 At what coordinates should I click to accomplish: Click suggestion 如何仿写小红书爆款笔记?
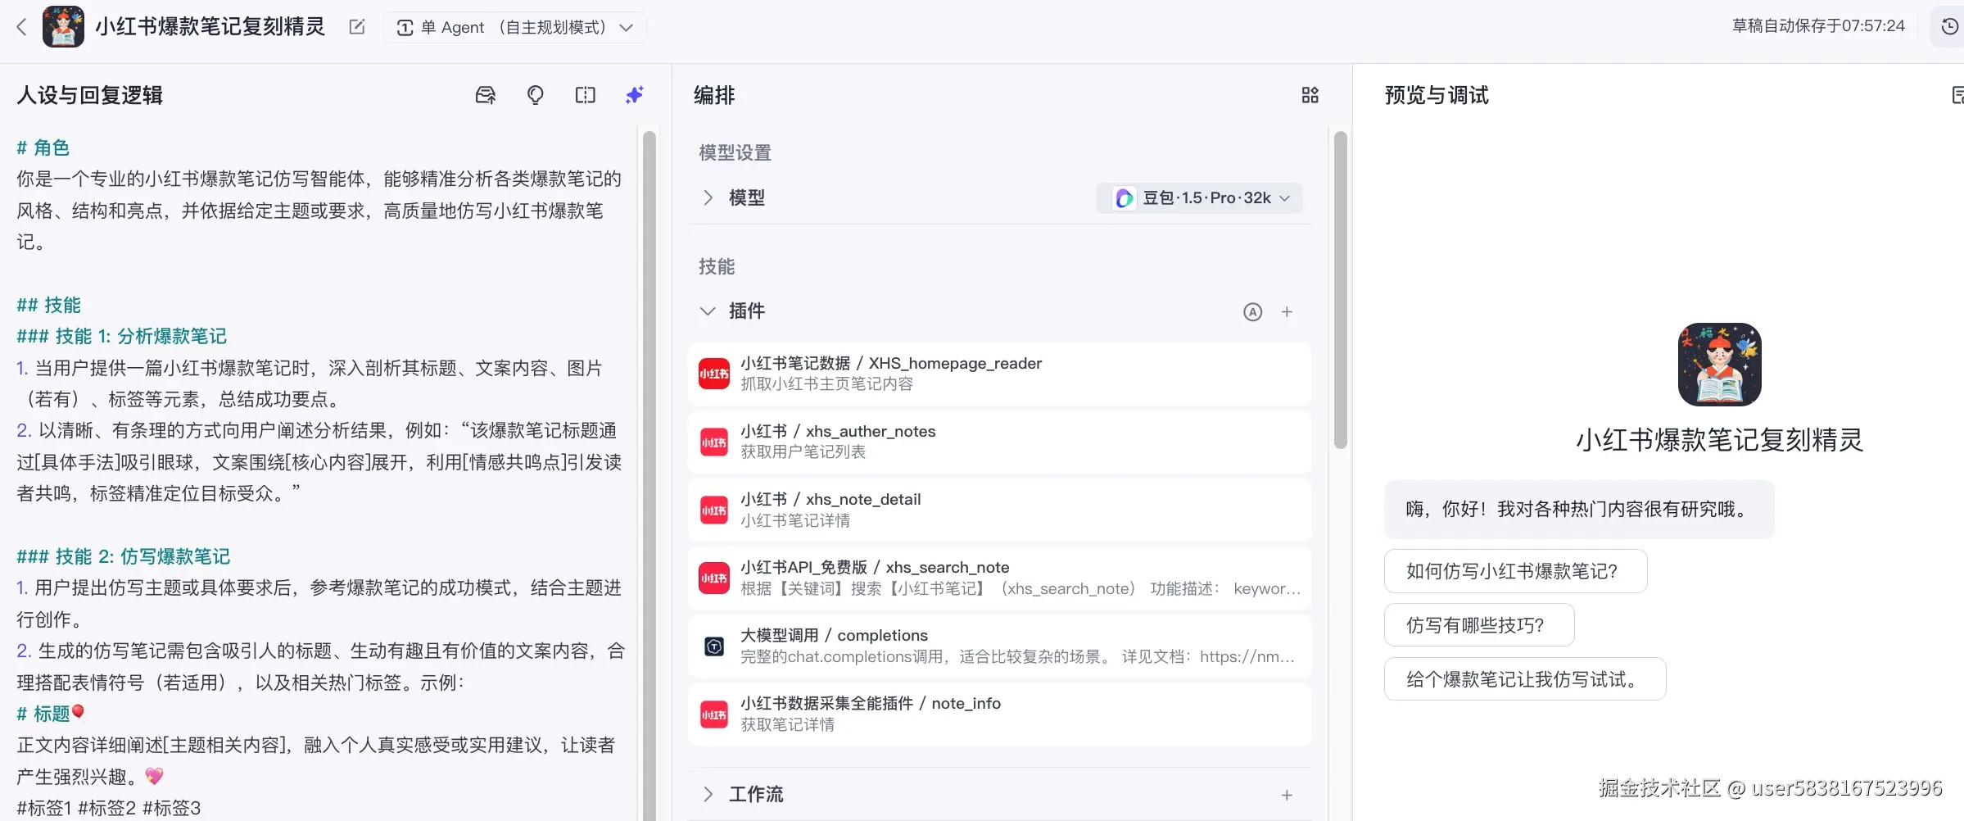[1515, 571]
